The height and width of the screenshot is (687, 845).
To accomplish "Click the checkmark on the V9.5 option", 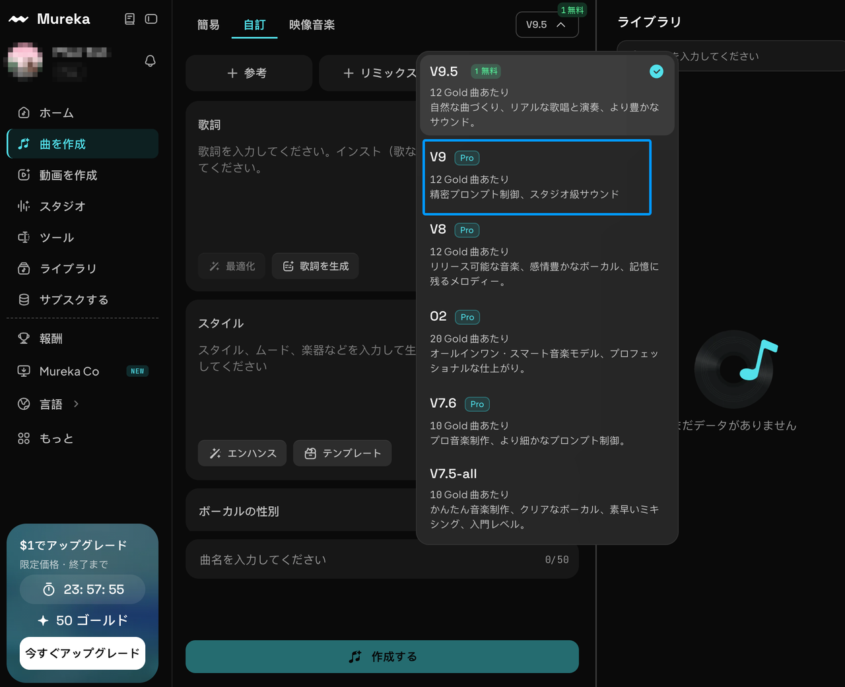I will (x=656, y=71).
